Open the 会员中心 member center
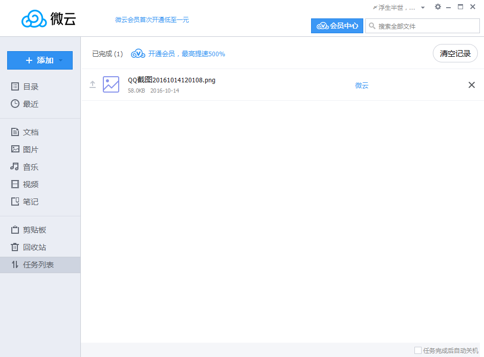The width and height of the screenshot is (484, 357). coord(337,26)
